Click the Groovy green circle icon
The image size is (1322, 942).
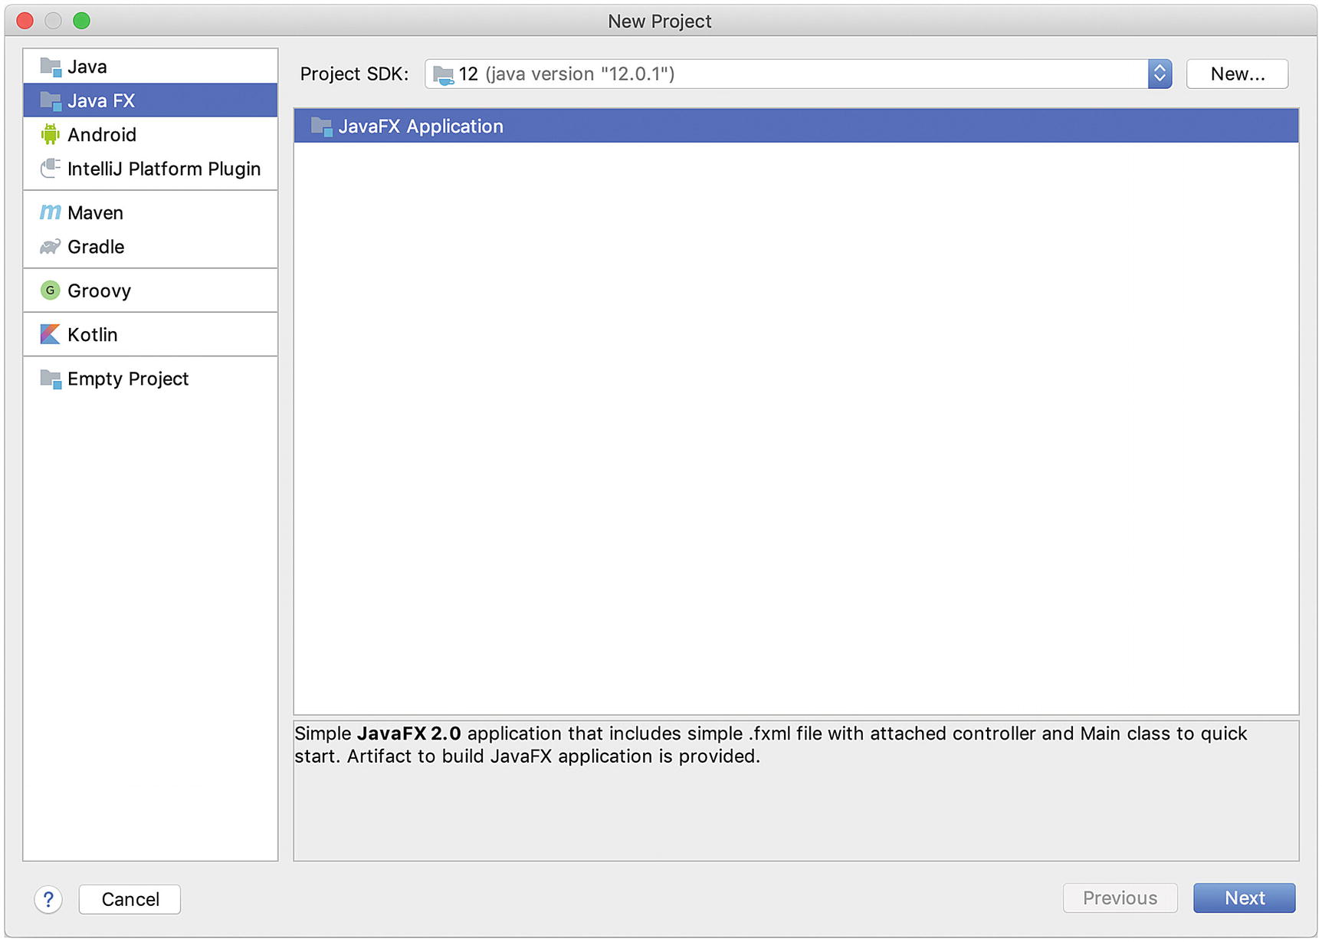(x=51, y=290)
